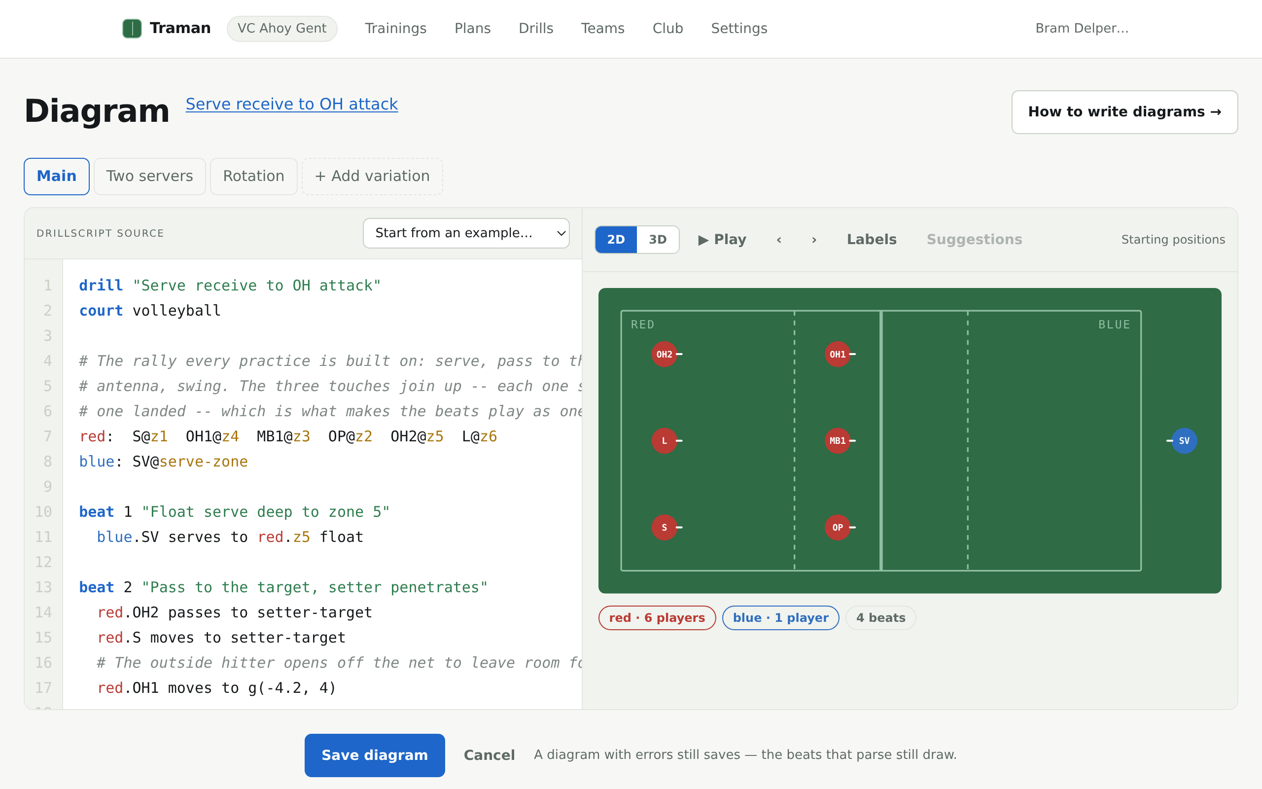Open the 'Start from an example' dropdown
Image resolution: width=1262 pixels, height=789 pixels.
tap(466, 233)
